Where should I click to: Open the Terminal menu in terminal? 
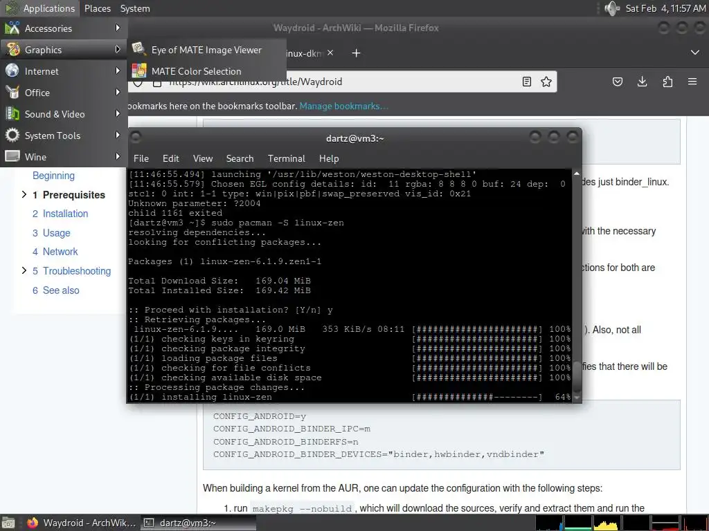[286, 158]
